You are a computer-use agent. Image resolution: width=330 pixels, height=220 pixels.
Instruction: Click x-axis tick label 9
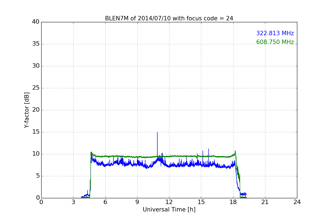point(137,202)
